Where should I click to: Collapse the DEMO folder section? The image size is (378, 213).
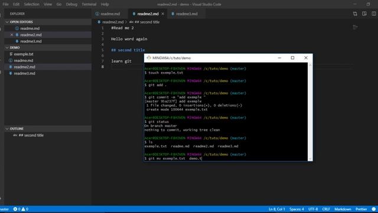[x=48, y=47]
